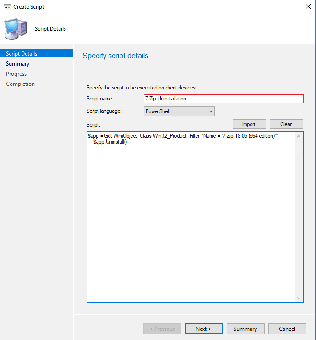Select Progress step in left sidebar

(x=16, y=74)
